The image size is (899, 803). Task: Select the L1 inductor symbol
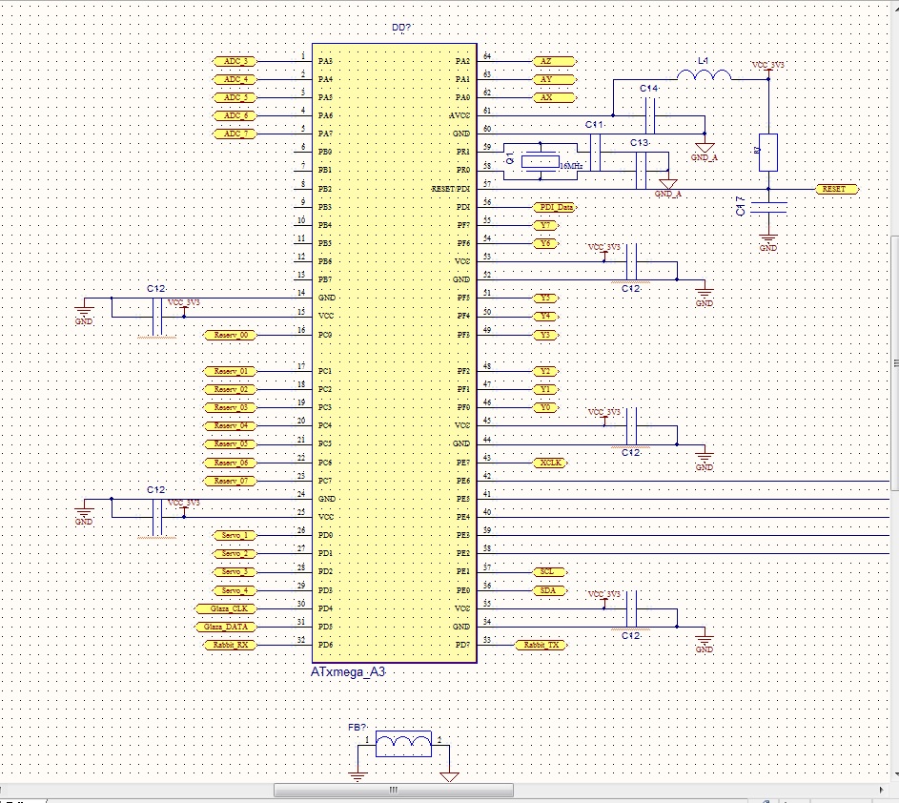[704, 77]
